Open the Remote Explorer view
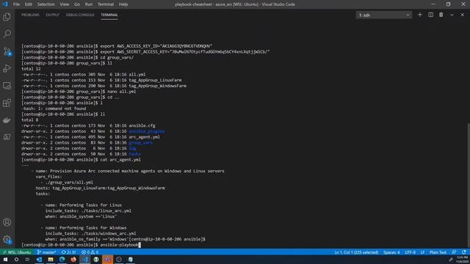The image size is (470, 264). coord(7,86)
